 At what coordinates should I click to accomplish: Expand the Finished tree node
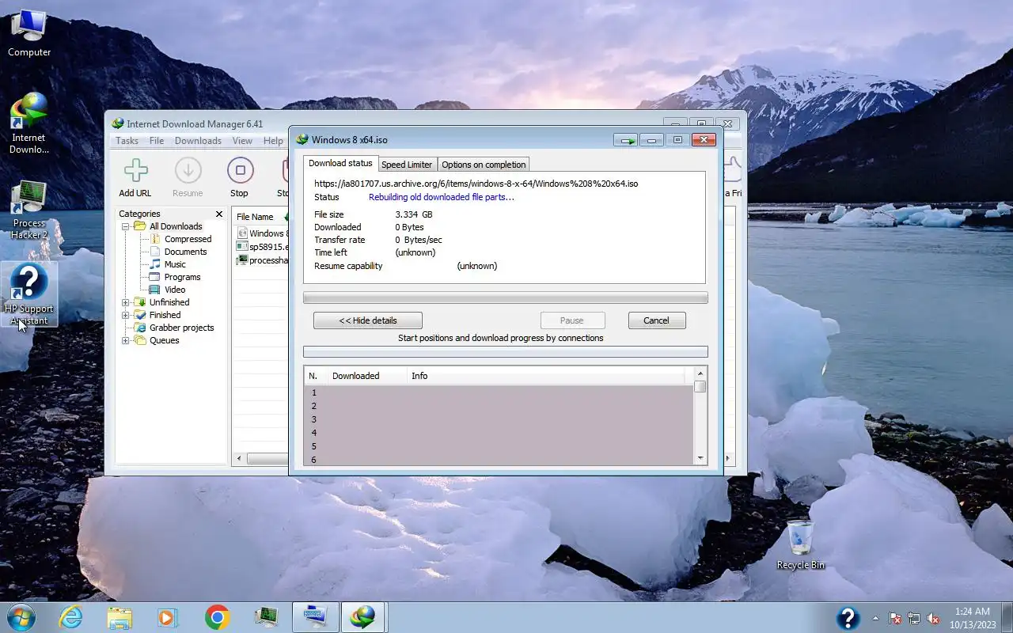[125, 315]
